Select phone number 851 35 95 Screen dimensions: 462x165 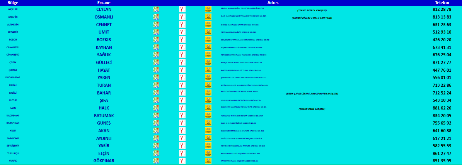442,161
